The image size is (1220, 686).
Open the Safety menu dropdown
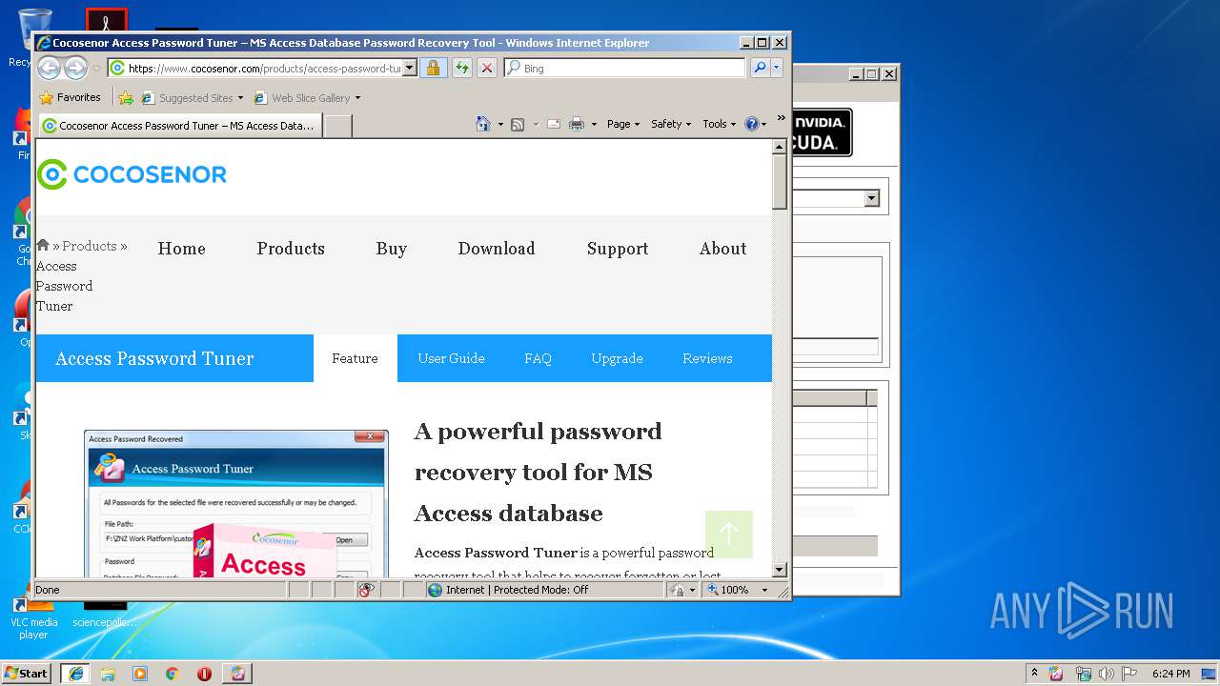671,124
